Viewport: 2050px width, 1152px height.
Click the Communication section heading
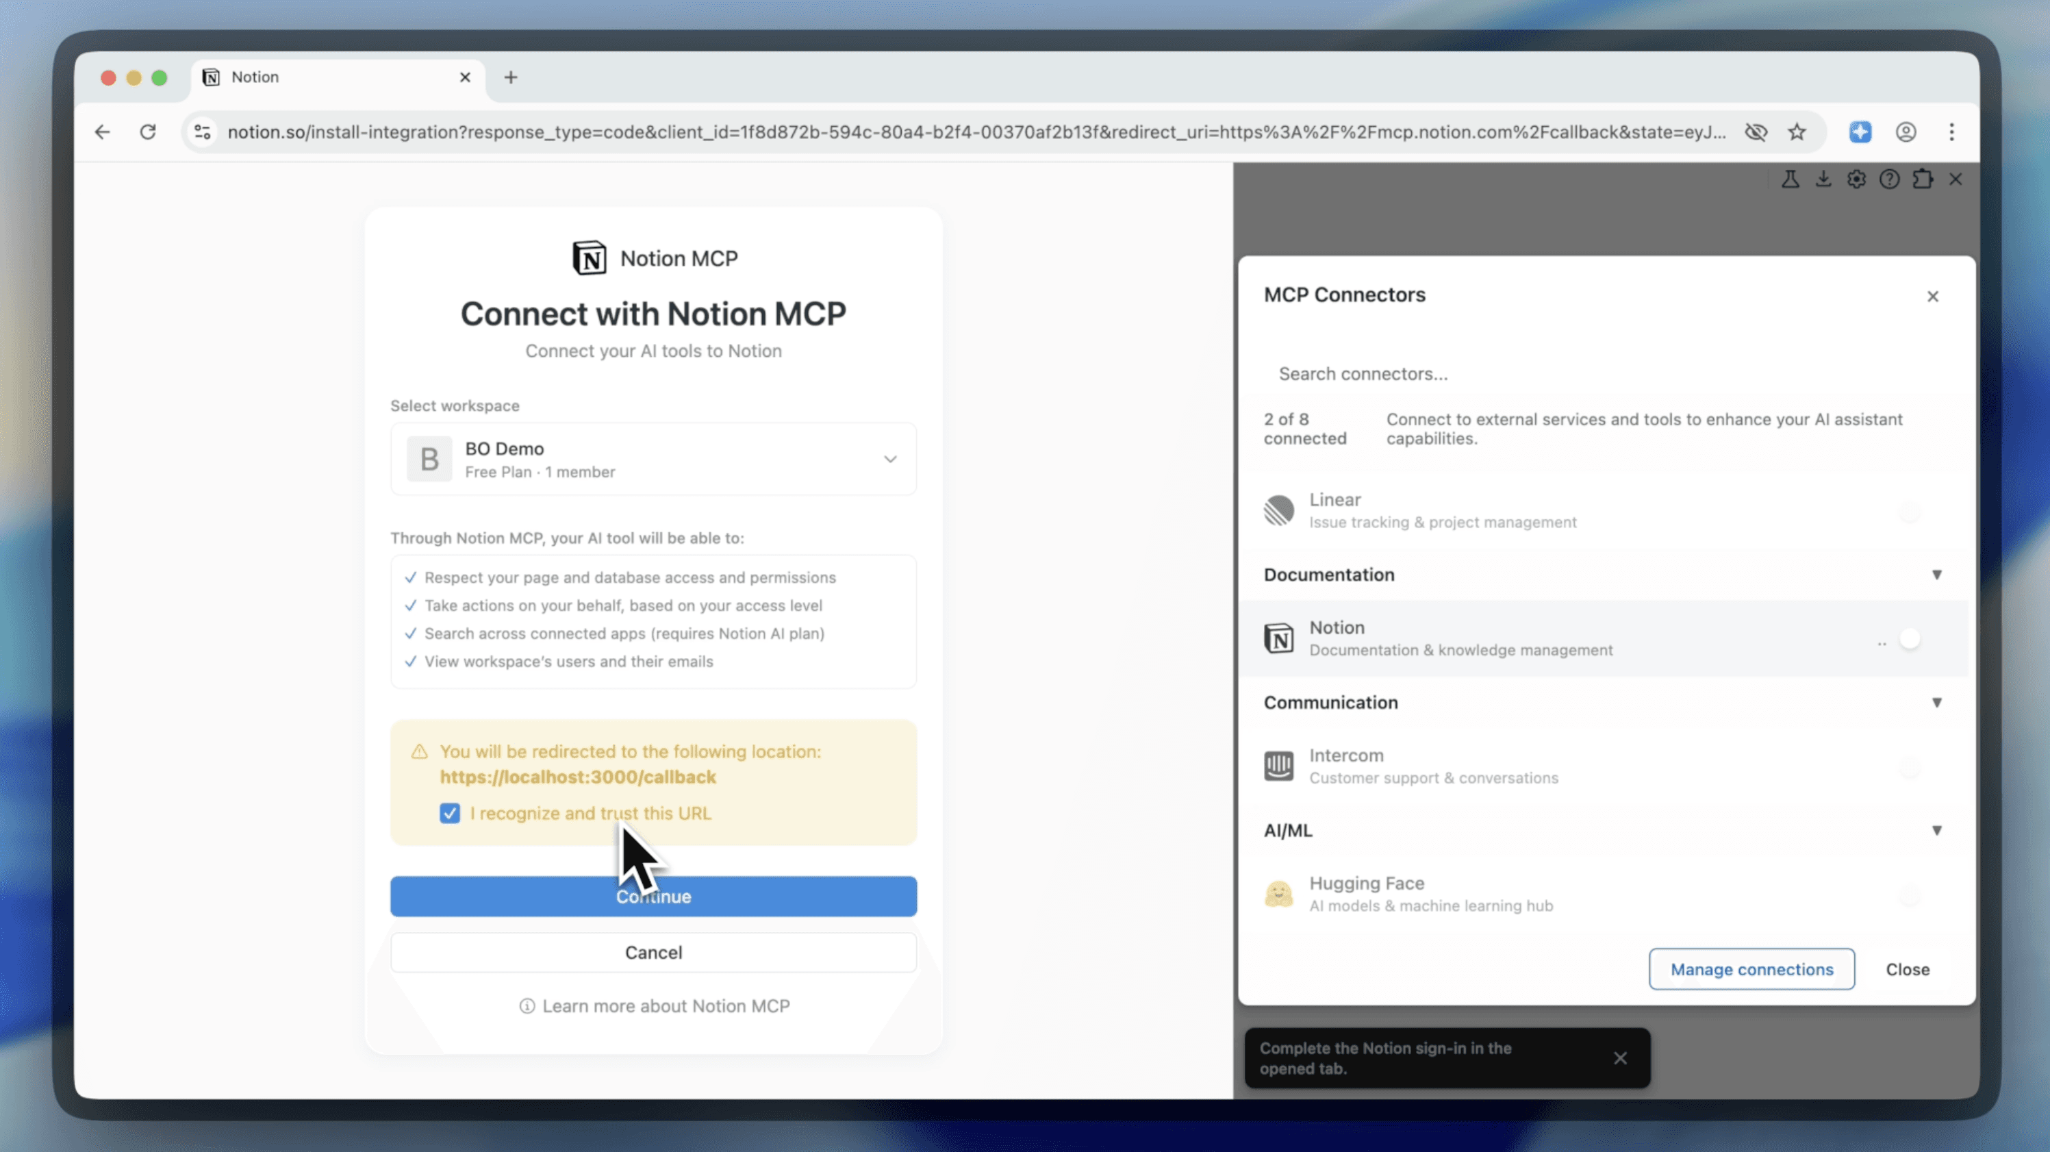tap(1330, 702)
